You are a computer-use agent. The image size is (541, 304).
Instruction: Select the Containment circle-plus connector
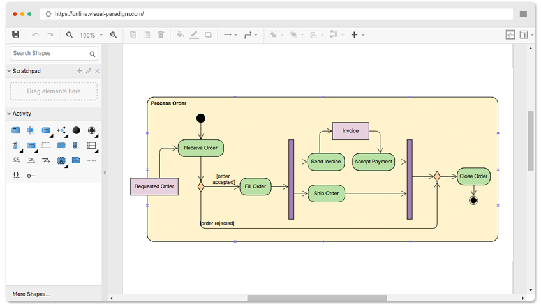(31, 176)
